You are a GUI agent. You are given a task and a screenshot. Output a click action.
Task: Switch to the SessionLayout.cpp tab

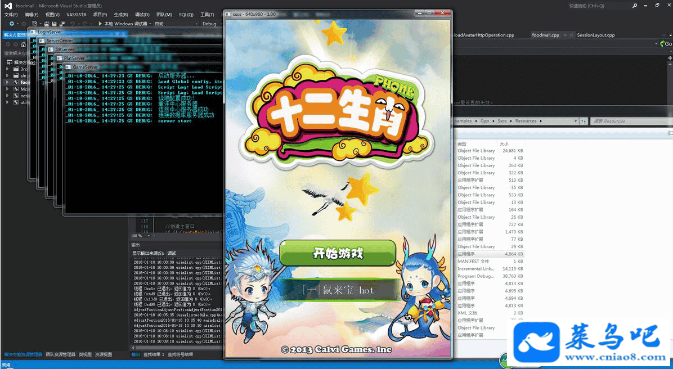tap(595, 35)
